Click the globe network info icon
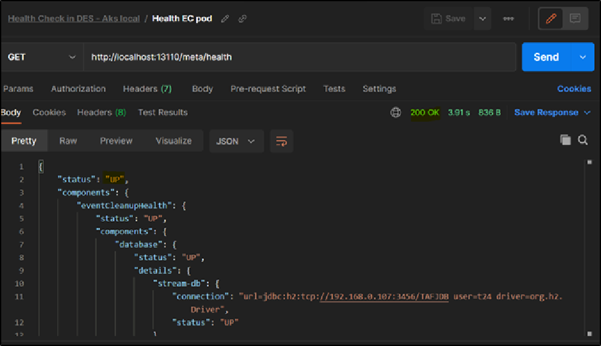 point(395,113)
